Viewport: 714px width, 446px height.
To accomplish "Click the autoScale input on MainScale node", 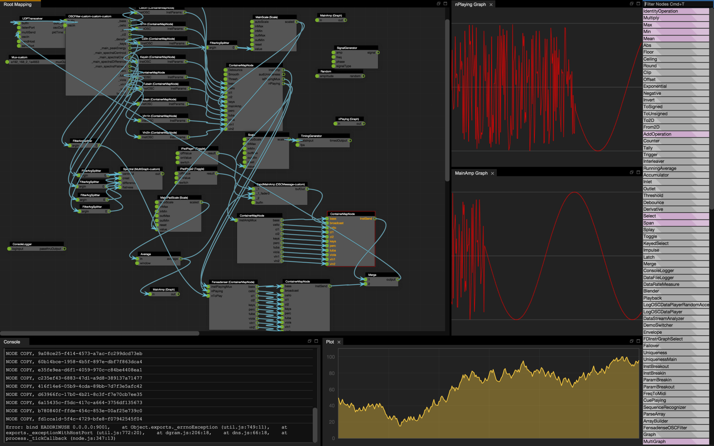I will [x=252, y=22].
